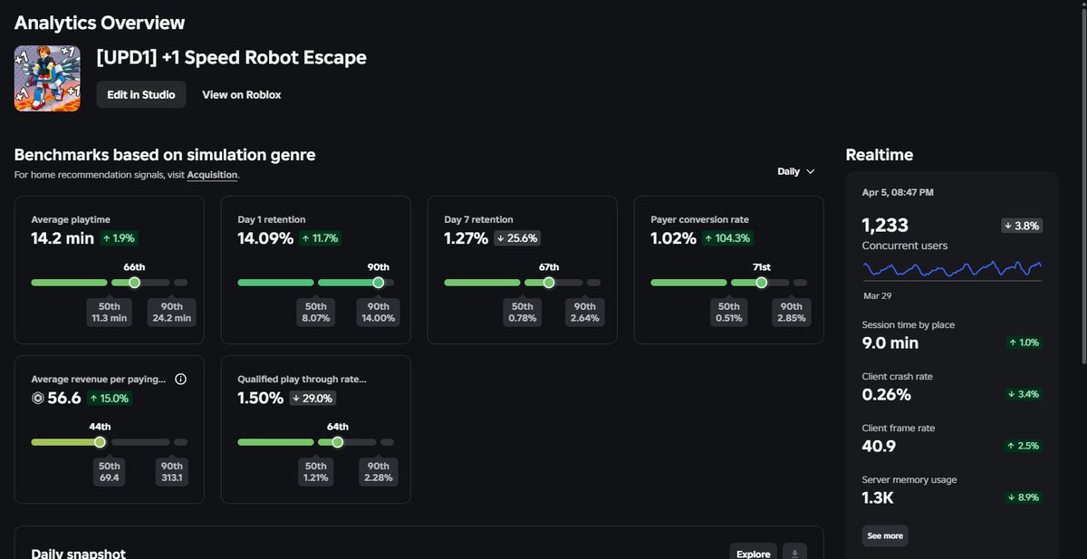Screen dimensions: 1087x559
Task: Click the 0.26% client crash rate value
Action: tap(887, 394)
